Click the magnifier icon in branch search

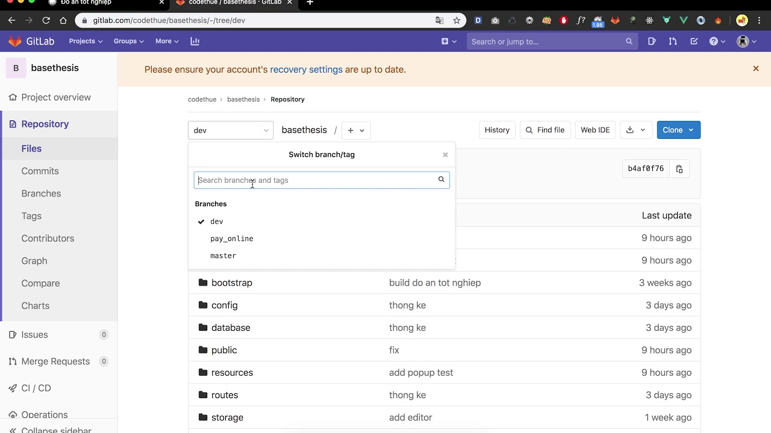click(x=441, y=179)
